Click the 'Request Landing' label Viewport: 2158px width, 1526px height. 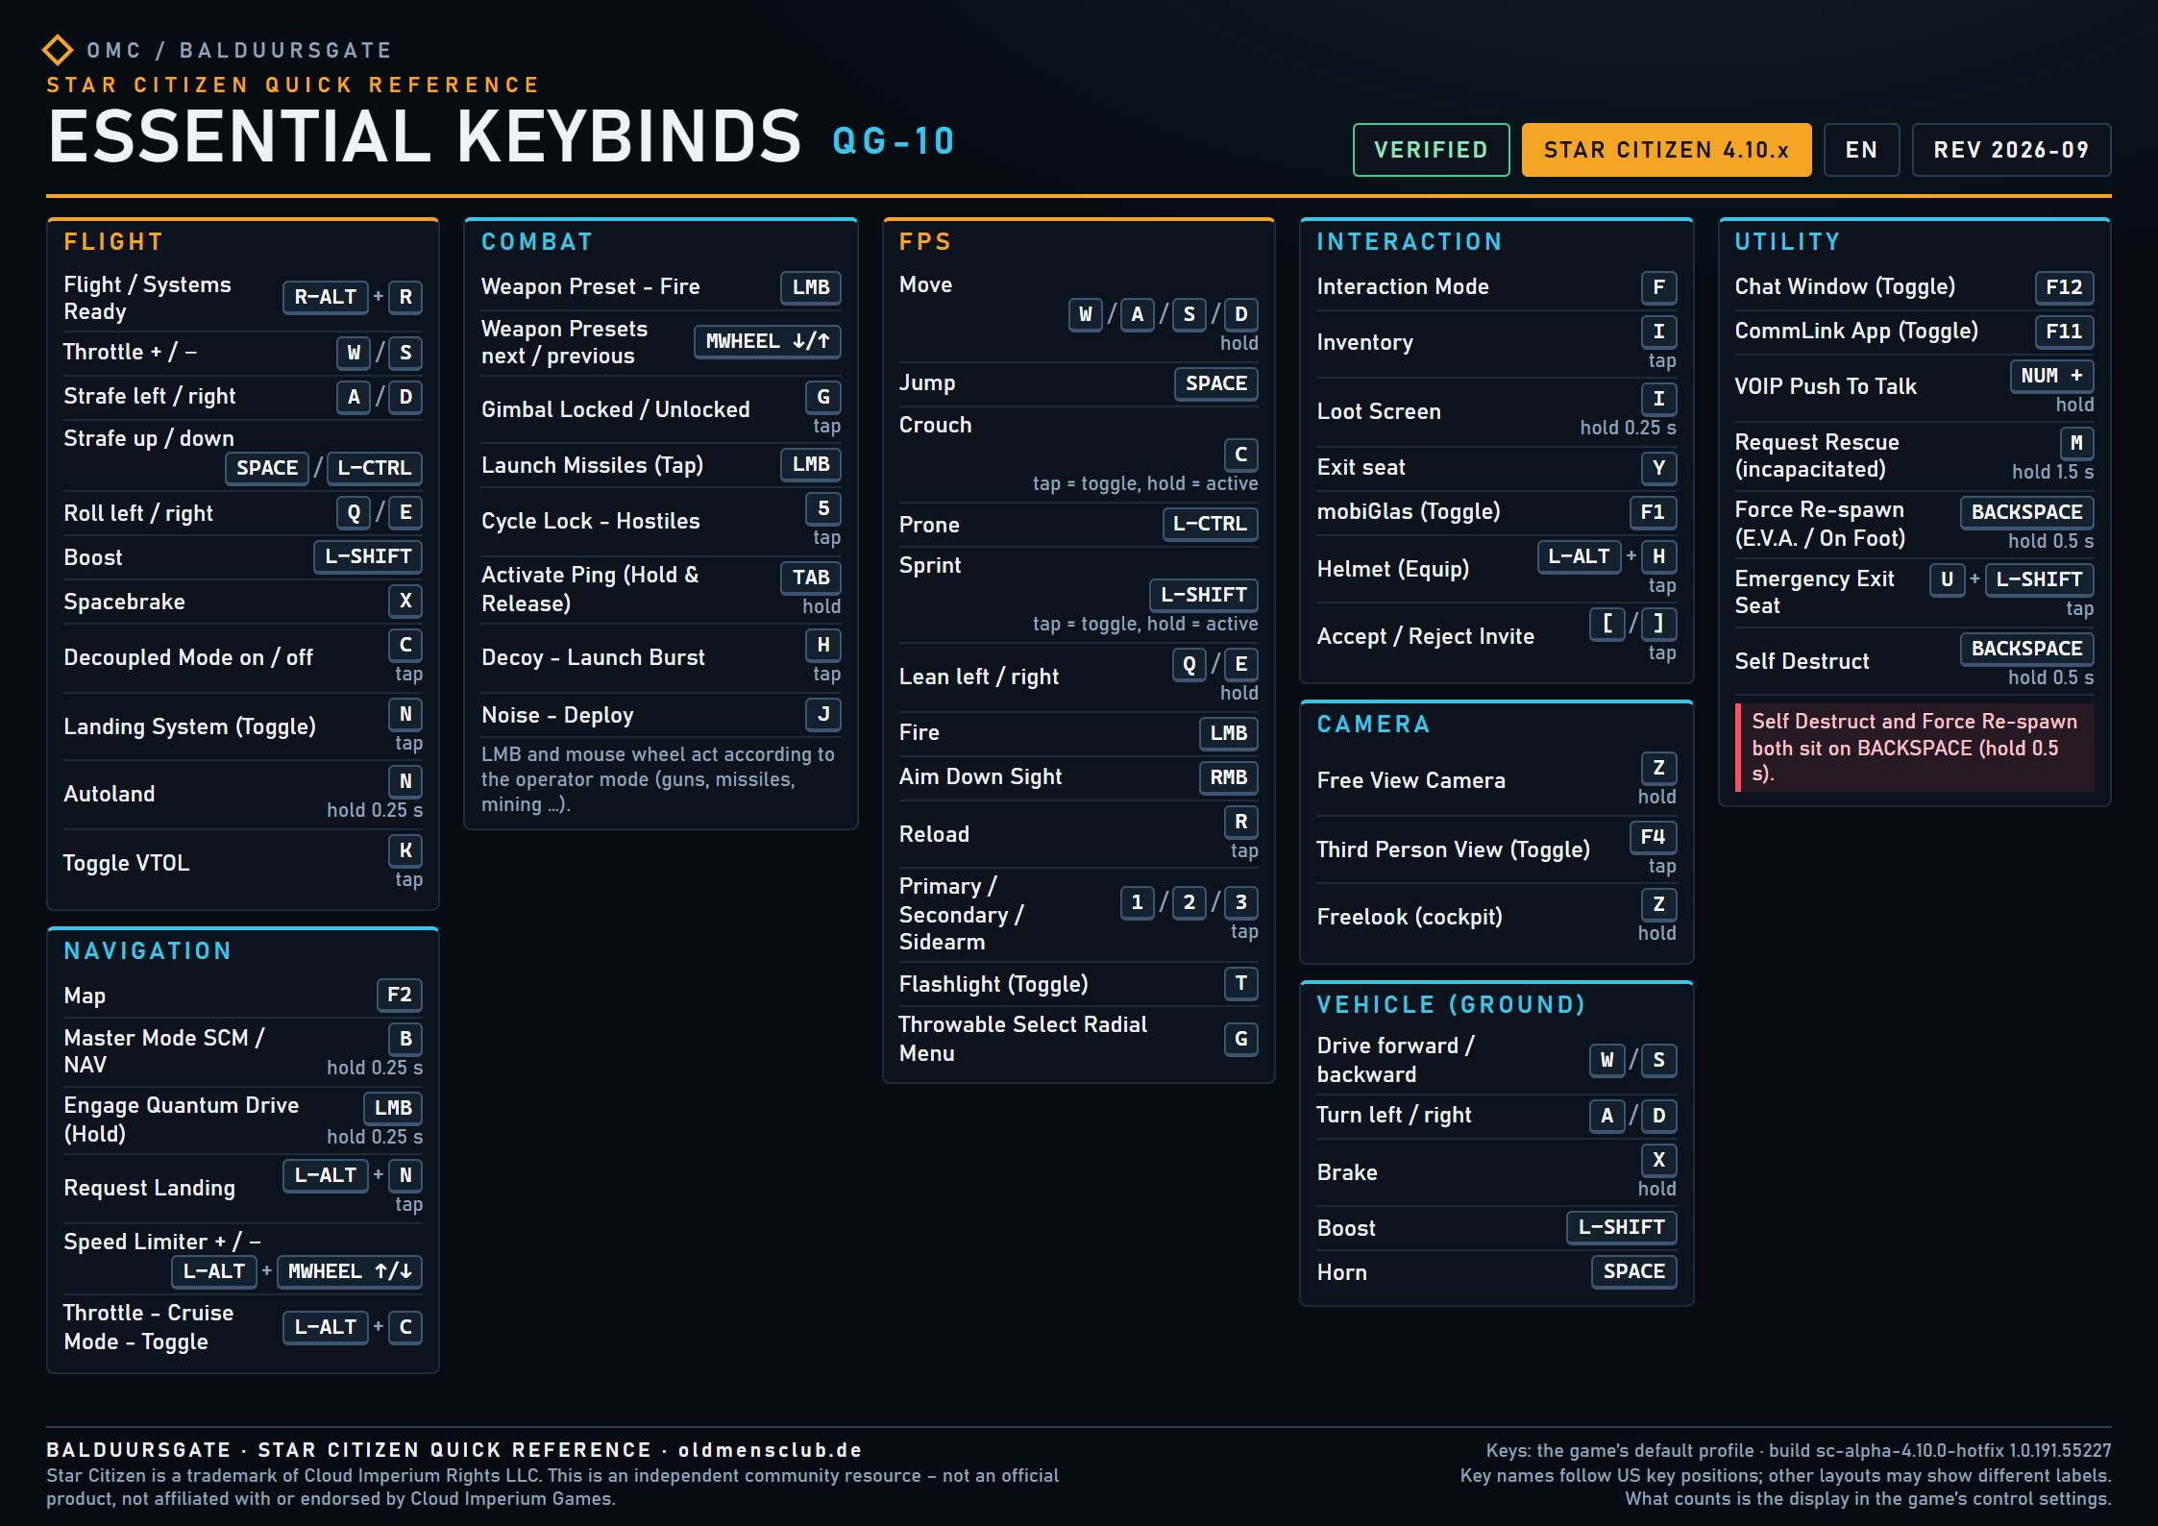(149, 1188)
